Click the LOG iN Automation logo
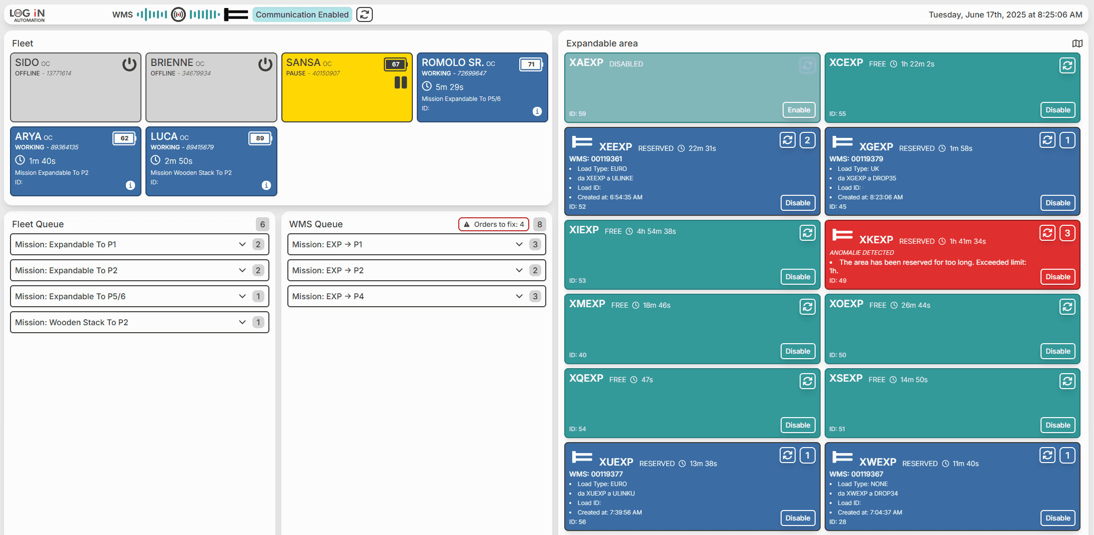Image resolution: width=1094 pixels, height=535 pixels. tap(27, 15)
